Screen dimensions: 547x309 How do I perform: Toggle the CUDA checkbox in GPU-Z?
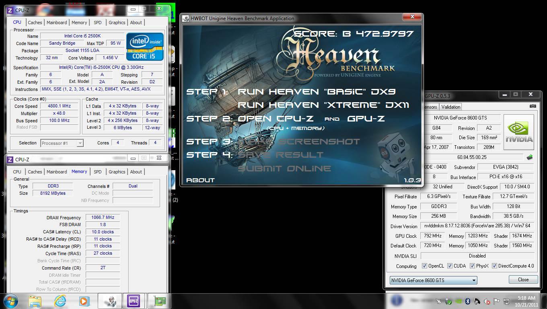(x=449, y=266)
